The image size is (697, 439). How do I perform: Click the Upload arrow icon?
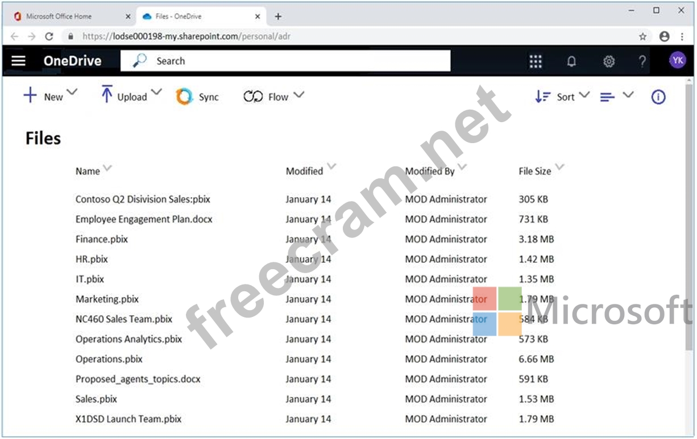(106, 95)
